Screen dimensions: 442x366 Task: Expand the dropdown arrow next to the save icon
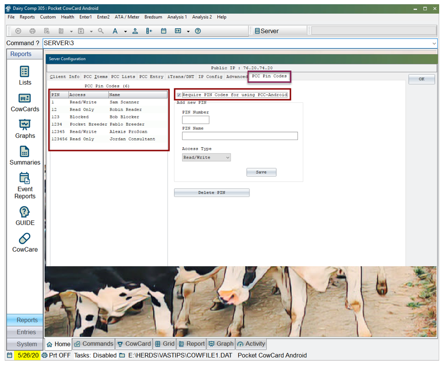click(91, 31)
